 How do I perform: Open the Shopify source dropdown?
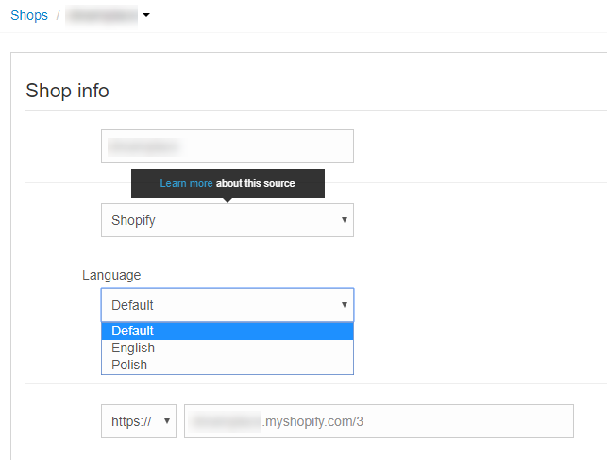click(x=228, y=220)
